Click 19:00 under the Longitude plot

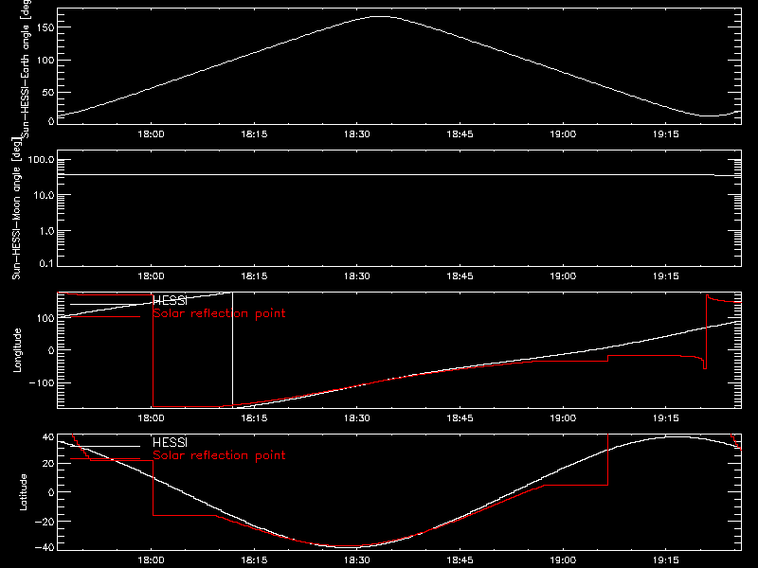tap(563, 418)
